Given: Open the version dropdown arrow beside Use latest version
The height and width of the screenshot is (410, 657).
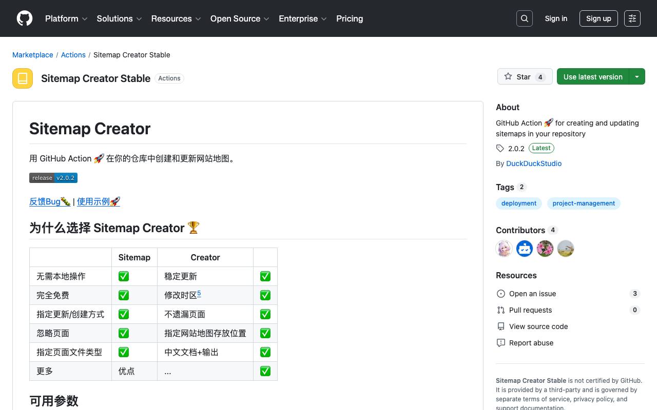Looking at the screenshot, I should (637, 77).
